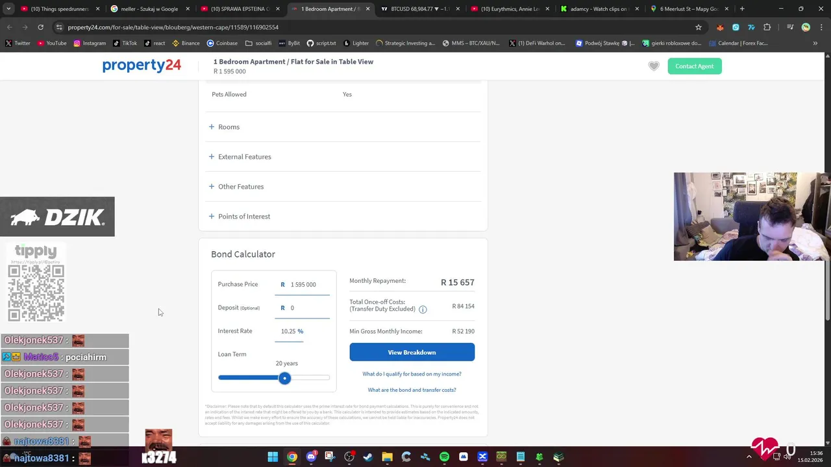The width and height of the screenshot is (831, 467).
Task: Close the 1 Bedroom Apartment tab
Action: click(367, 9)
